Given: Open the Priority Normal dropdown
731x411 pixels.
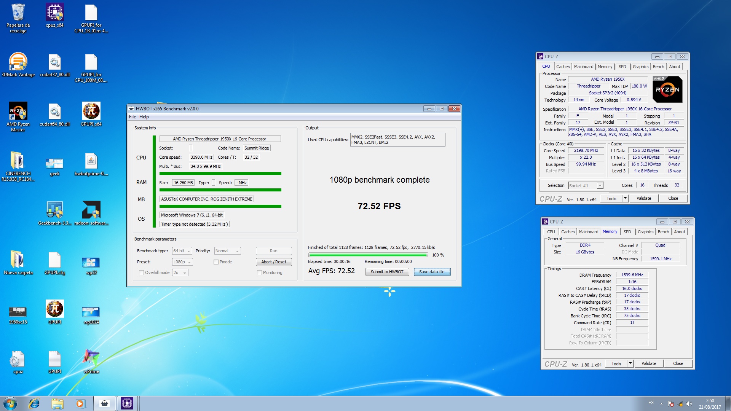Looking at the screenshot, I should click(227, 251).
